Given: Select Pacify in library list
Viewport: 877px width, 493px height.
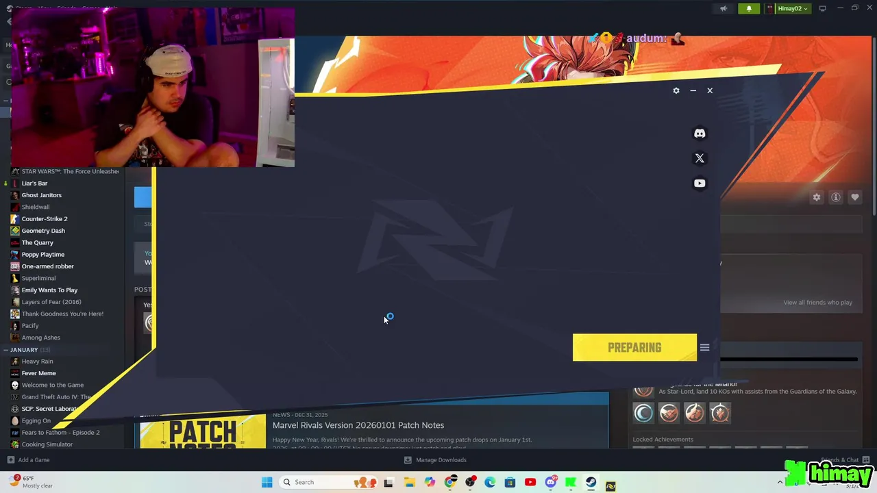Looking at the screenshot, I should 30,325.
